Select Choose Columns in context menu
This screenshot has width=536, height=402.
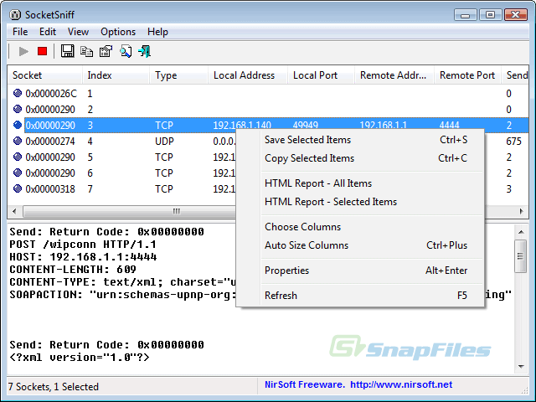coord(366,227)
